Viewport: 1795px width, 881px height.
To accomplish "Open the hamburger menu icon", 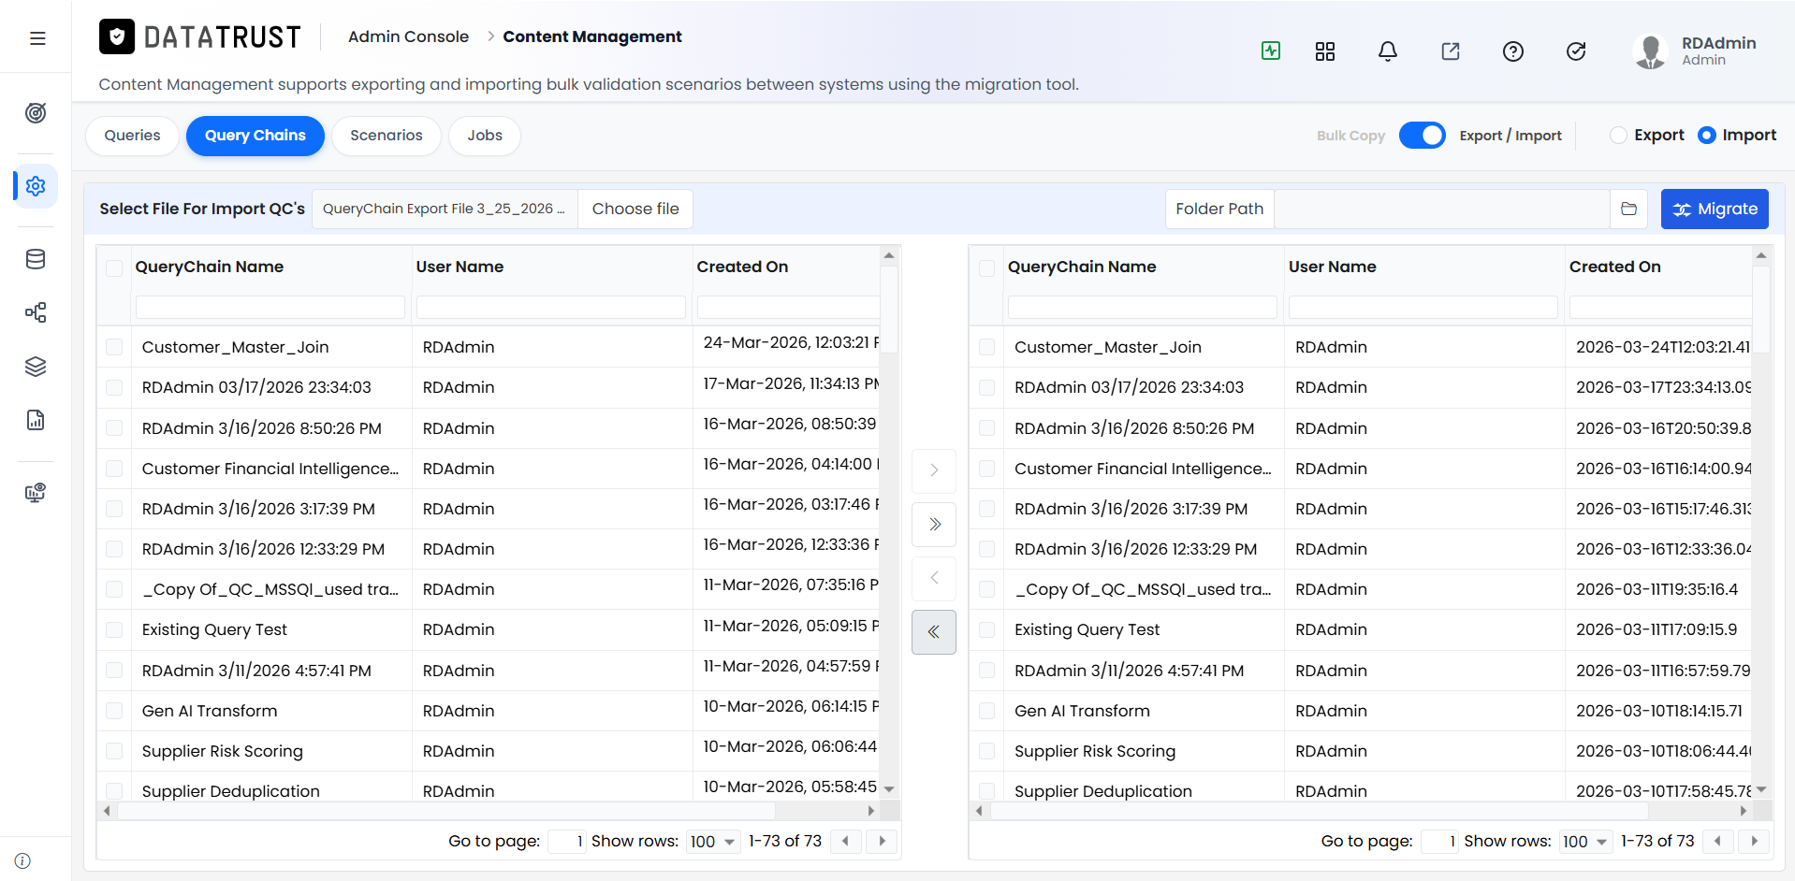I will click(x=37, y=38).
